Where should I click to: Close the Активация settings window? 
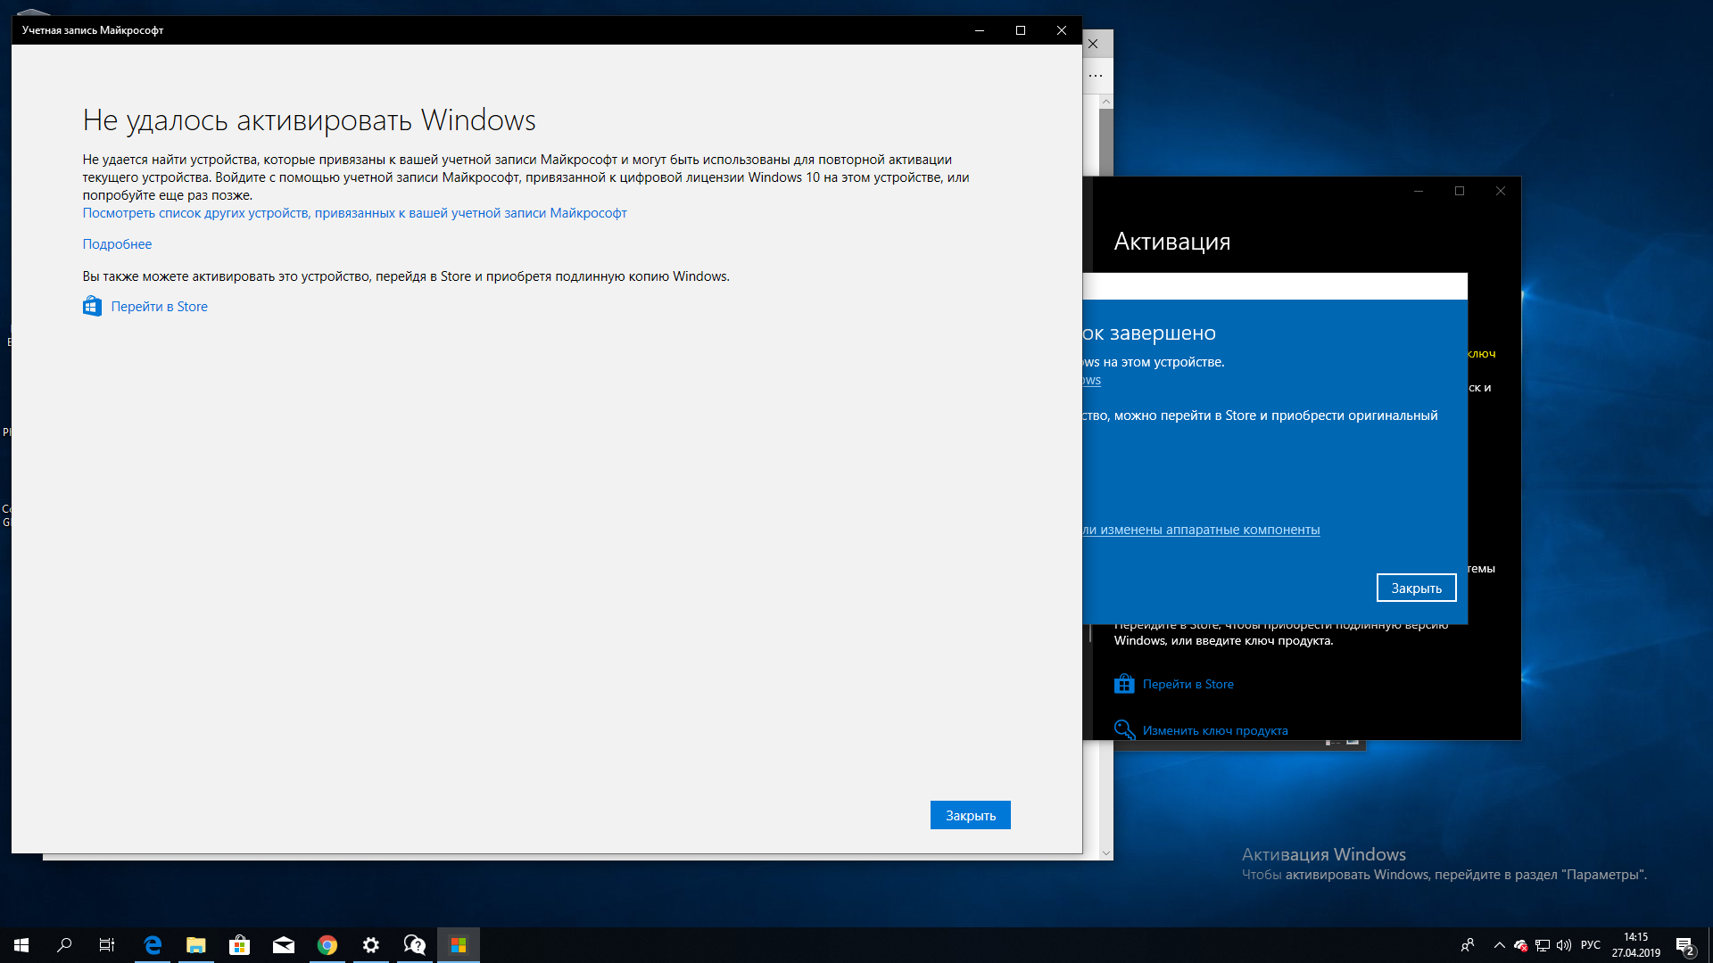coord(1501,191)
